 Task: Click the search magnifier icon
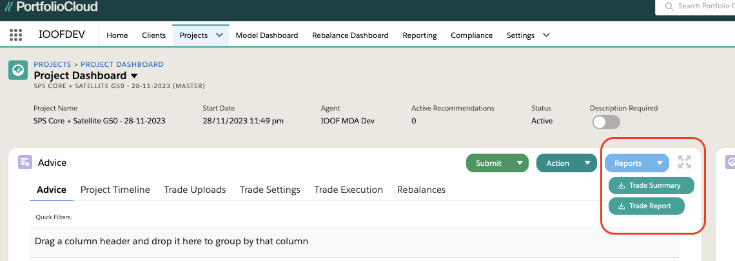(x=668, y=6)
